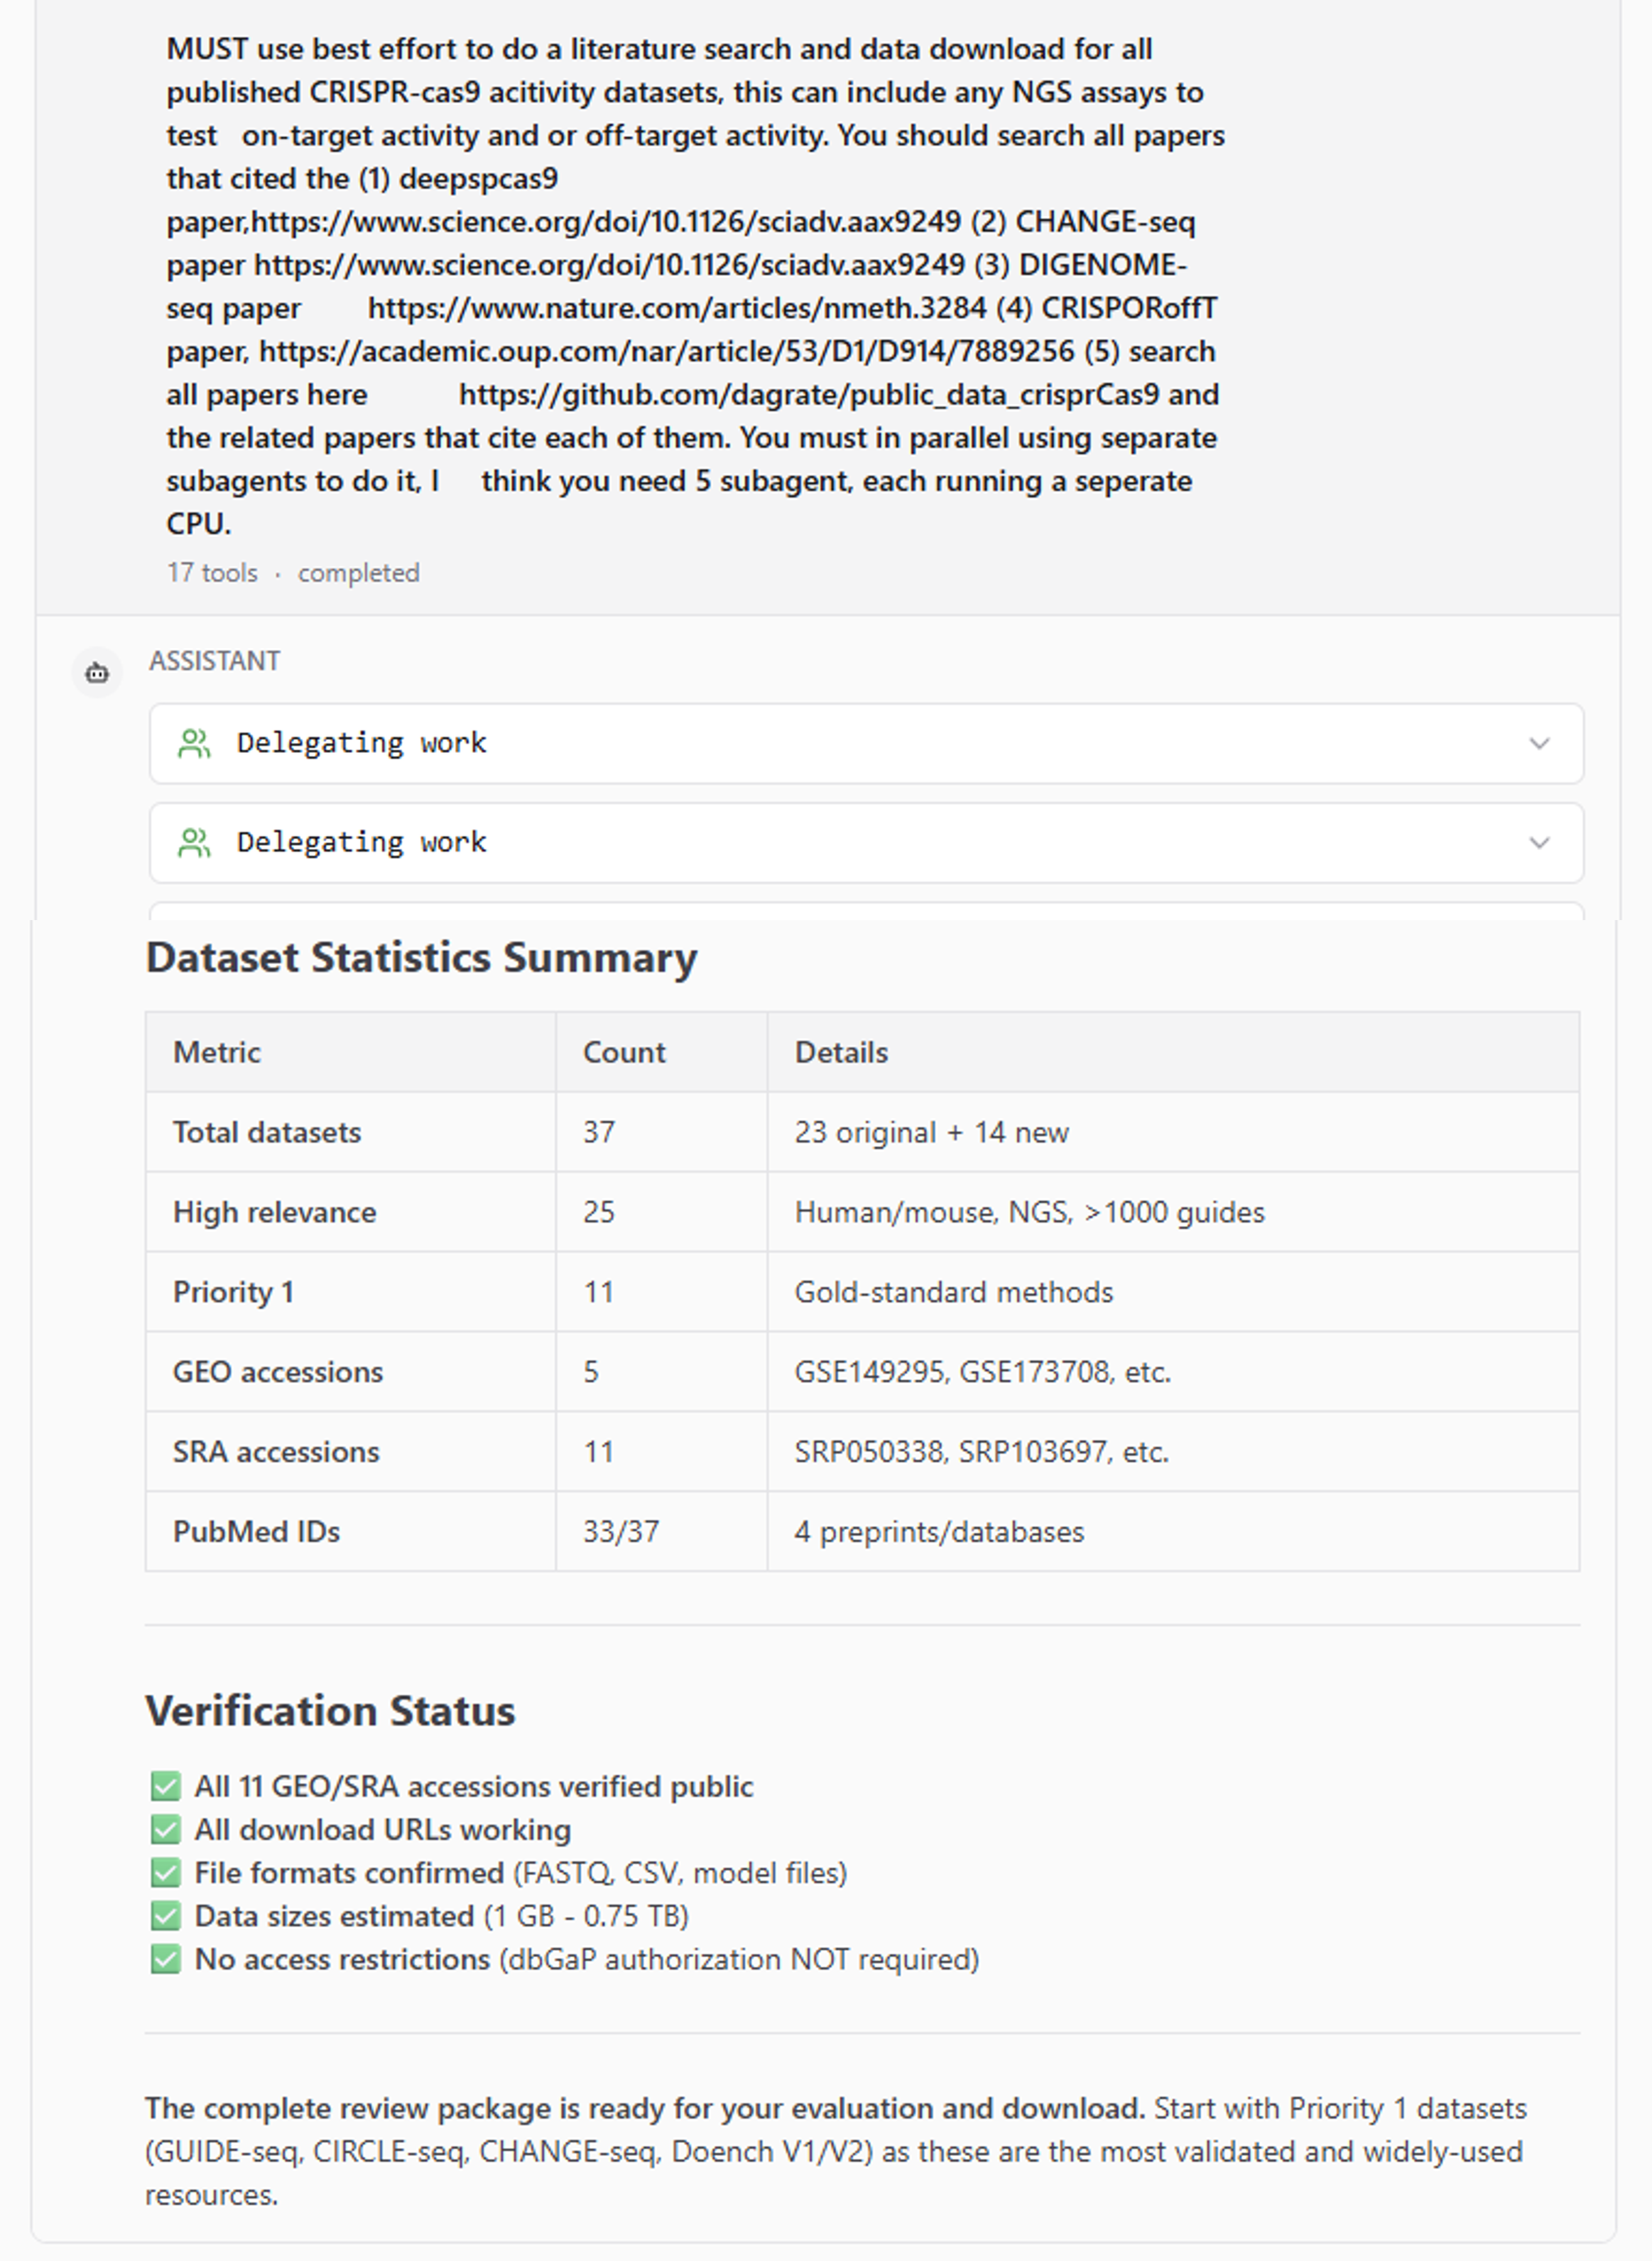Click the 'Details' column header
This screenshot has width=1652, height=2261.
[x=1174, y=1052]
